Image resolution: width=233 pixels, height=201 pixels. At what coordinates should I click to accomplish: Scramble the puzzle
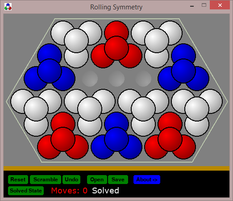(x=46, y=180)
